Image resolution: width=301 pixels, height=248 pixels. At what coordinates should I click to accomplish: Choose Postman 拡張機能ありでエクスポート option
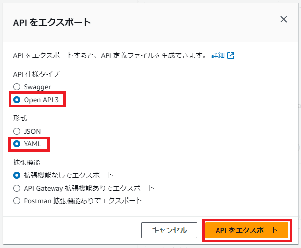(x=17, y=200)
